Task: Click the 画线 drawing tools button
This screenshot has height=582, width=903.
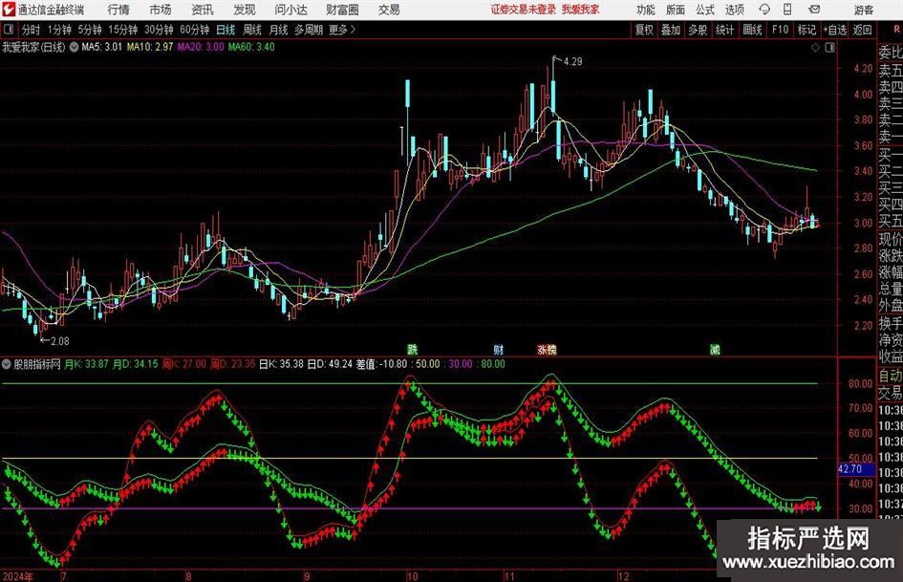Action: [x=752, y=30]
